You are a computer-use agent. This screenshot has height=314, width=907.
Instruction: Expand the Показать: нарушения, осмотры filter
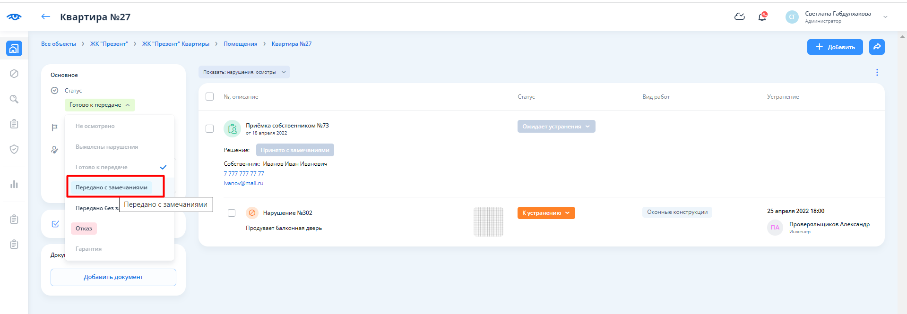pyautogui.click(x=244, y=72)
